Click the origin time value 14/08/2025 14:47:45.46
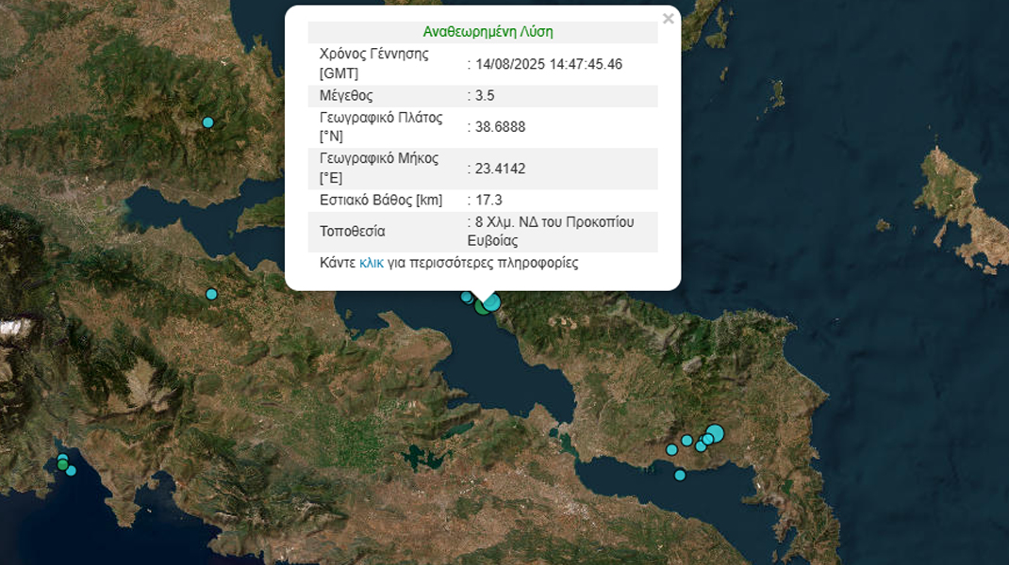 pyautogui.click(x=547, y=64)
